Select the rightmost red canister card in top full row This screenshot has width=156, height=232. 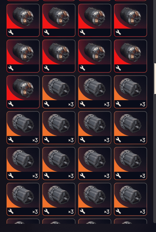[131, 20]
